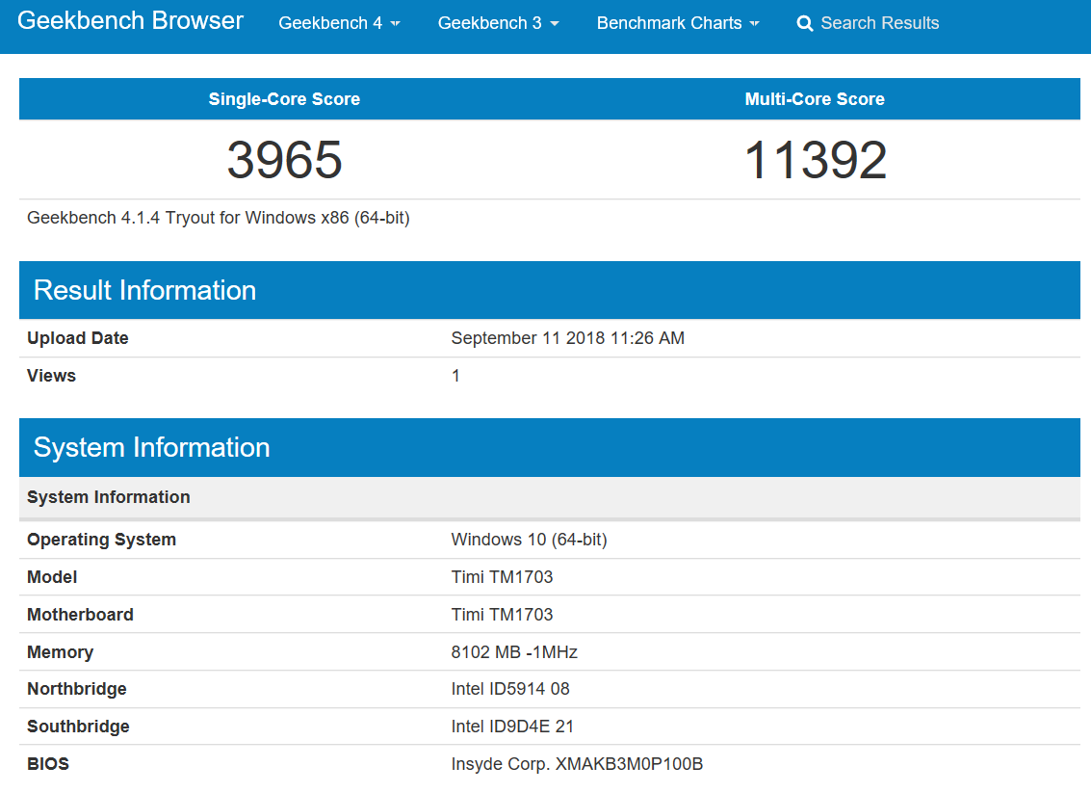
Task: Click the Geekbench 4.1.4 Tryout version text
Action: [219, 218]
